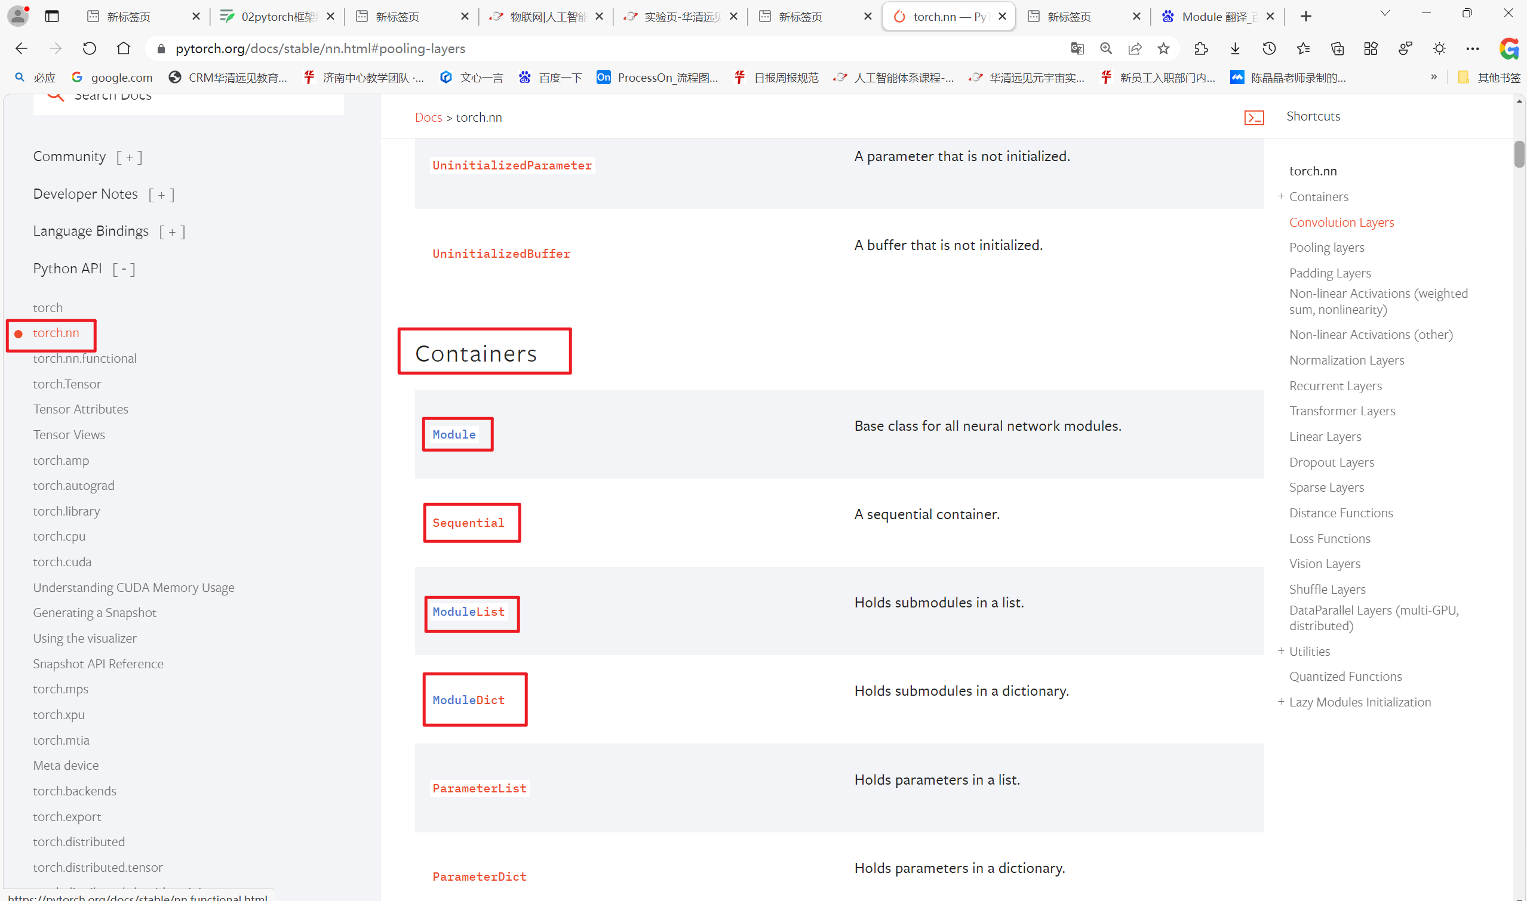The width and height of the screenshot is (1527, 901).
Task: Click the home page icon
Action: [124, 48]
